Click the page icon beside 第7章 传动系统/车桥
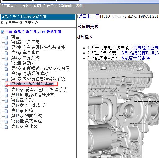 pyautogui.click(x=6, y=74)
